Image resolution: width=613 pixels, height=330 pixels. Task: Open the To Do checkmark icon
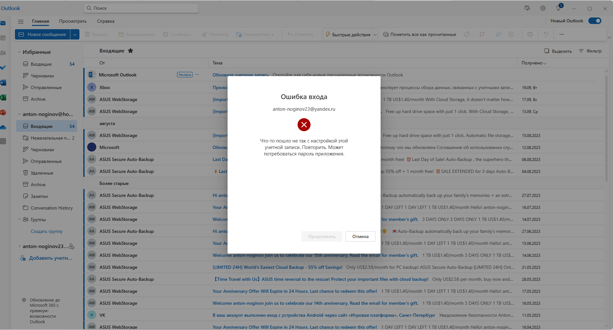pyautogui.click(x=3, y=68)
